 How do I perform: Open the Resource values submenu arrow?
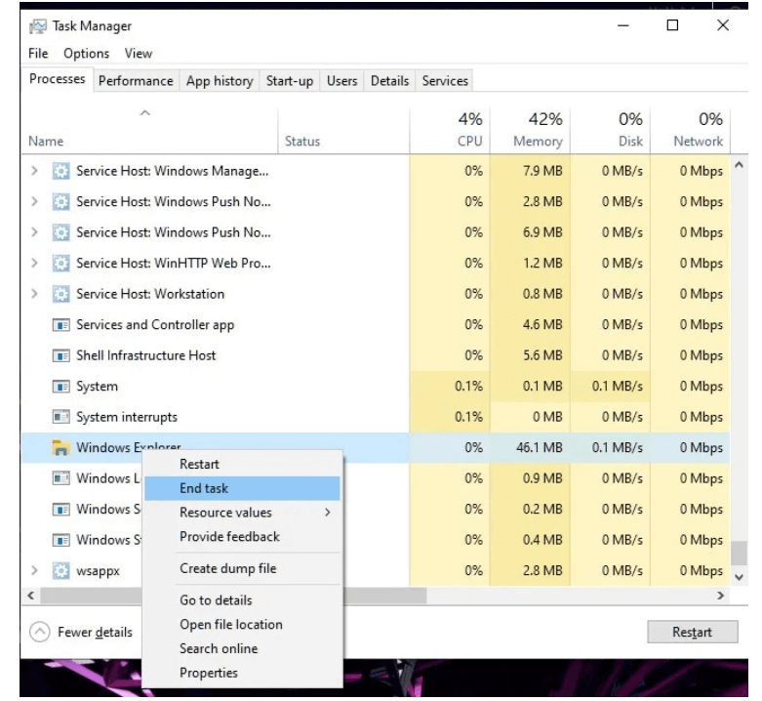328,512
